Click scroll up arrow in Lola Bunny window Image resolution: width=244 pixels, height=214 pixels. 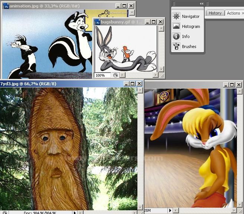tap(240, 92)
